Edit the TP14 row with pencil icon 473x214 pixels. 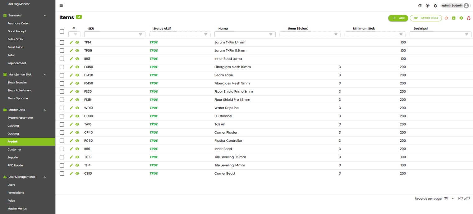[x=71, y=42]
